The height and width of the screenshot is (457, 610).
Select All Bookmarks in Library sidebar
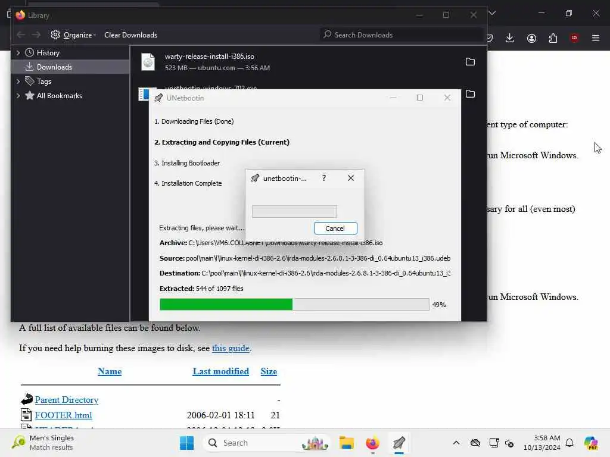(59, 96)
